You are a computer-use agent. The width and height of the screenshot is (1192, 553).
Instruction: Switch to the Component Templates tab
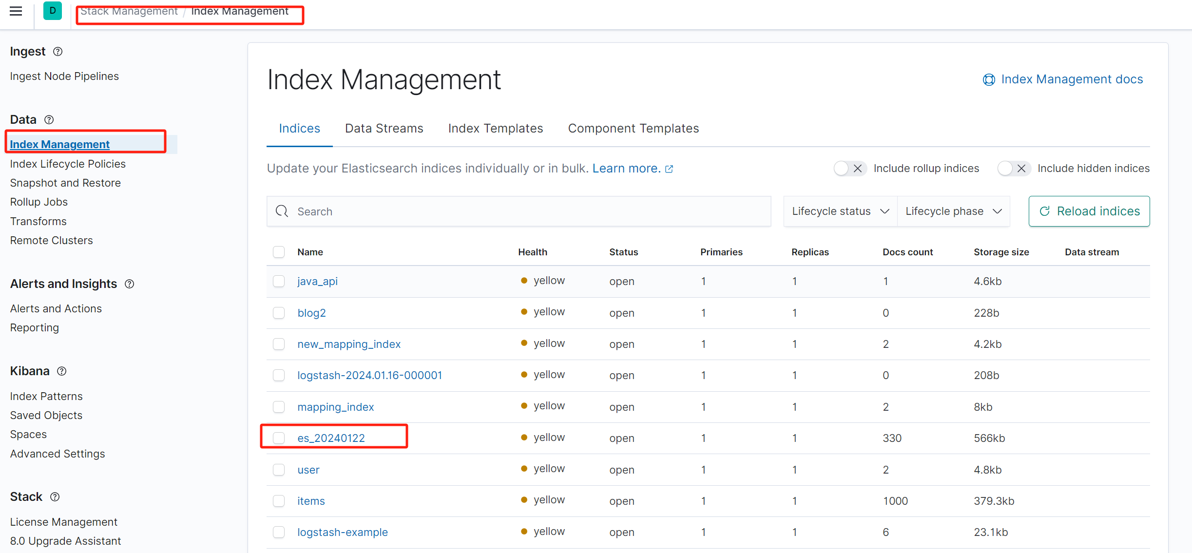coord(633,128)
